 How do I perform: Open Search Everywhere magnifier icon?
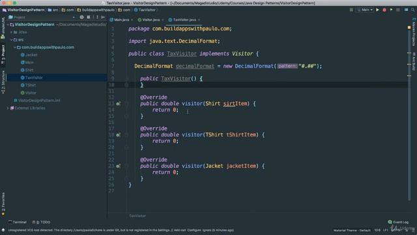point(412,10)
